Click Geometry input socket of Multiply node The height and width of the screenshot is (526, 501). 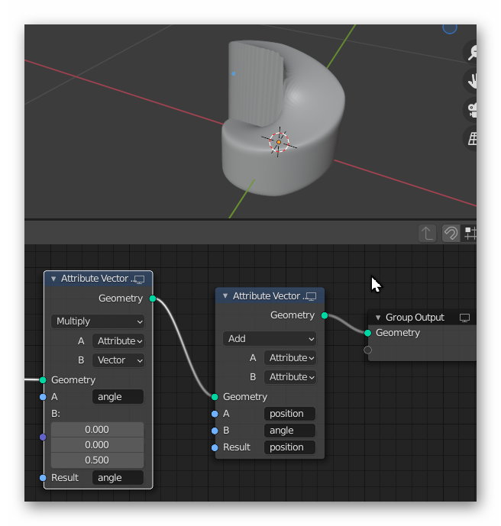pos(43,380)
